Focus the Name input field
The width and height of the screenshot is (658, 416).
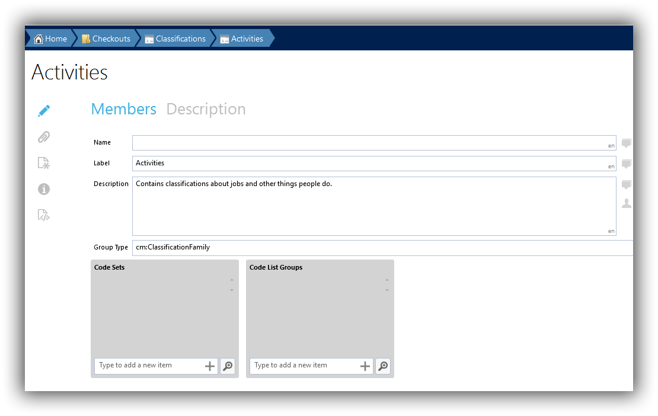click(374, 143)
